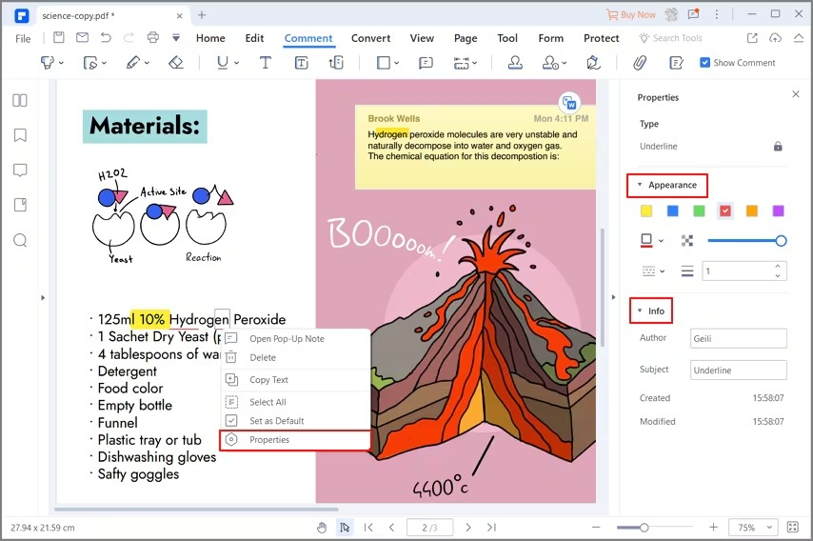Viewport: 813px width, 541px height.
Task: Activate the hand tool in status bar
Action: pyautogui.click(x=322, y=528)
